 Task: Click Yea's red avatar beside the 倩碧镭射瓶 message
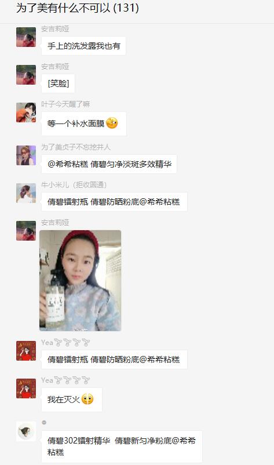[26, 351]
